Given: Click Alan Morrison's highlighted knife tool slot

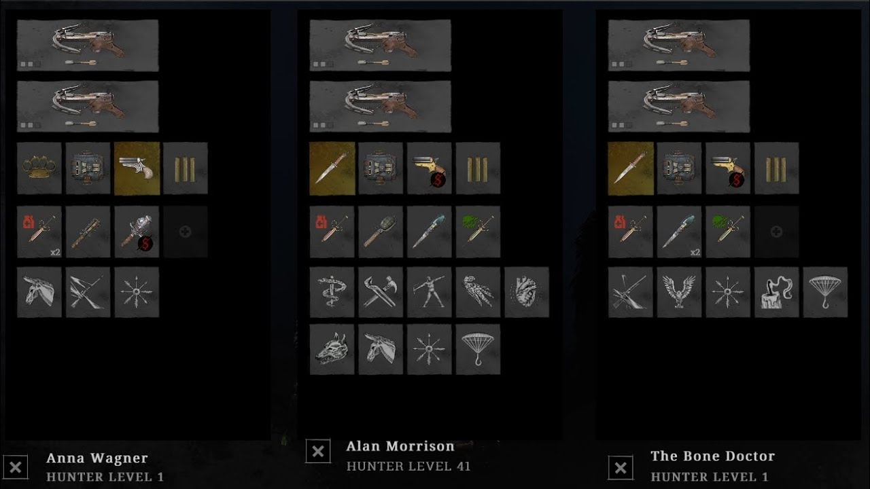Looking at the screenshot, I should tap(332, 168).
